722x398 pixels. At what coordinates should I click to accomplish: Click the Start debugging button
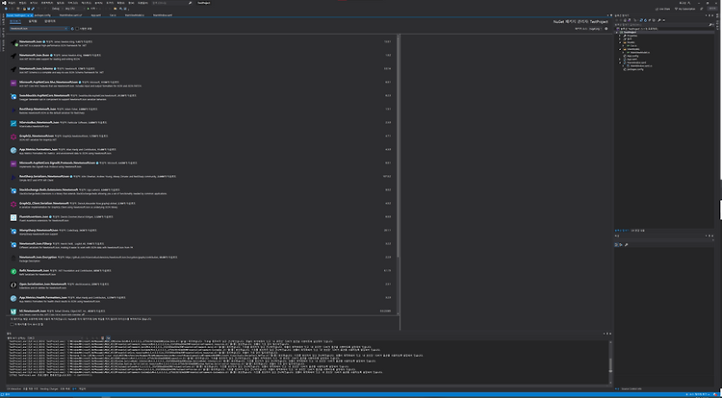click(x=91, y=9)
